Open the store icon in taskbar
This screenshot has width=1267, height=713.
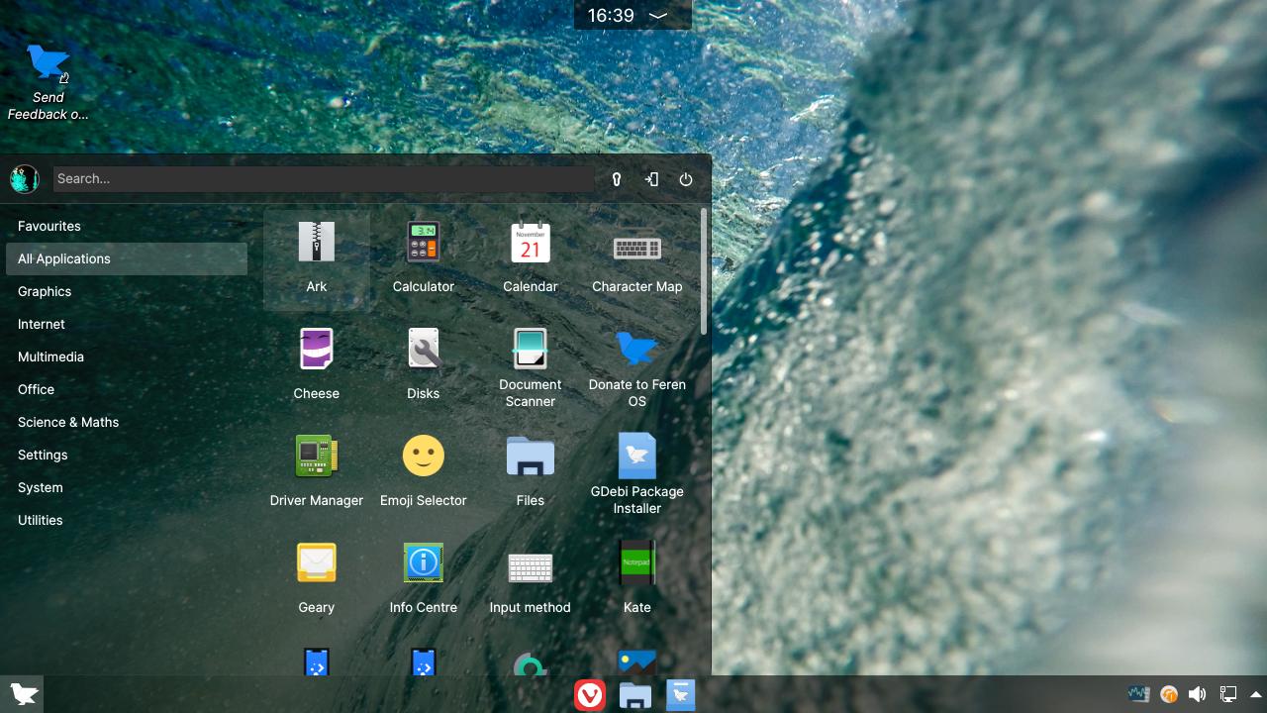pyautogui.click(x=680, y=695)
